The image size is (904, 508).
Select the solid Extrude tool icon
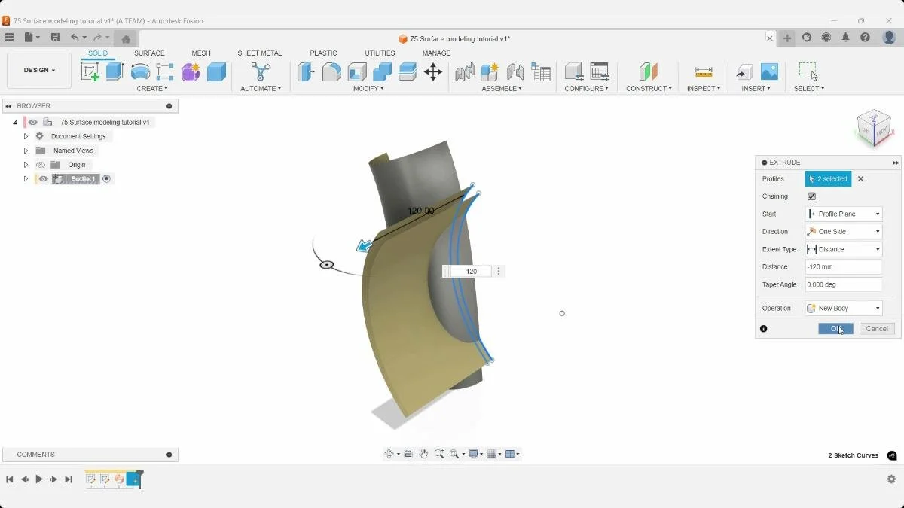coord(115,72)
